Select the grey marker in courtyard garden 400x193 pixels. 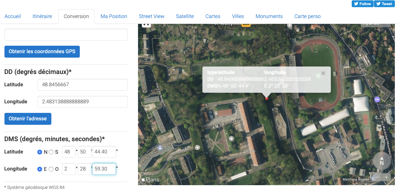tap(231, 139)
